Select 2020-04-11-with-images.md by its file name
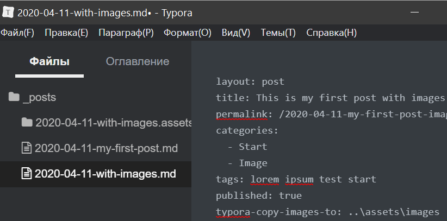 pyautogui.click(x=105, y=174)
